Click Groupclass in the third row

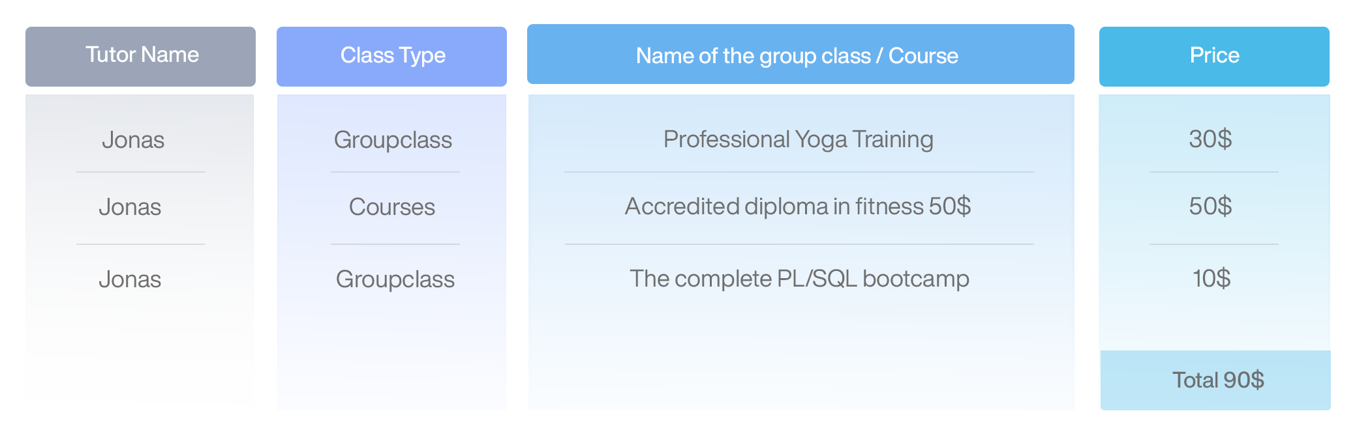click(x=395, y=279)
